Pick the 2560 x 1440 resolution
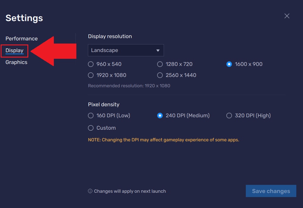 tap(177, 75)
